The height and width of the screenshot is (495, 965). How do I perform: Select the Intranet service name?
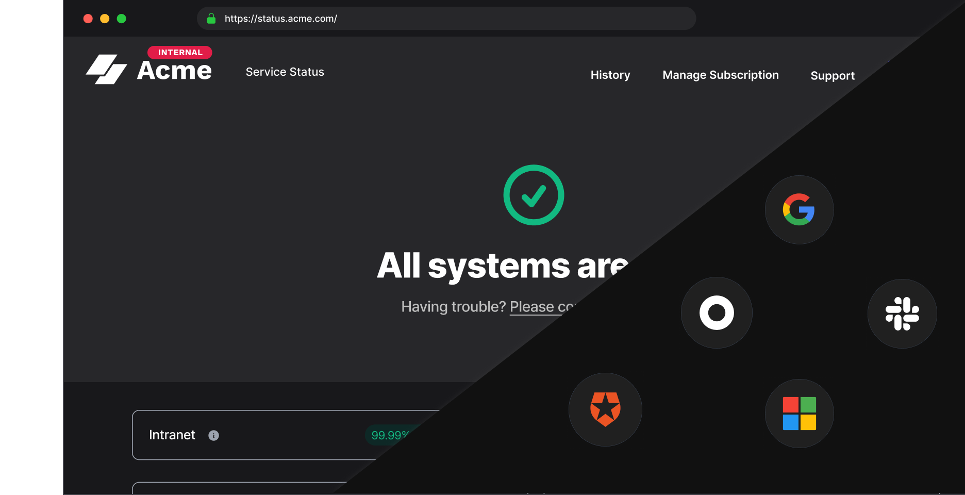click(172, 435)
